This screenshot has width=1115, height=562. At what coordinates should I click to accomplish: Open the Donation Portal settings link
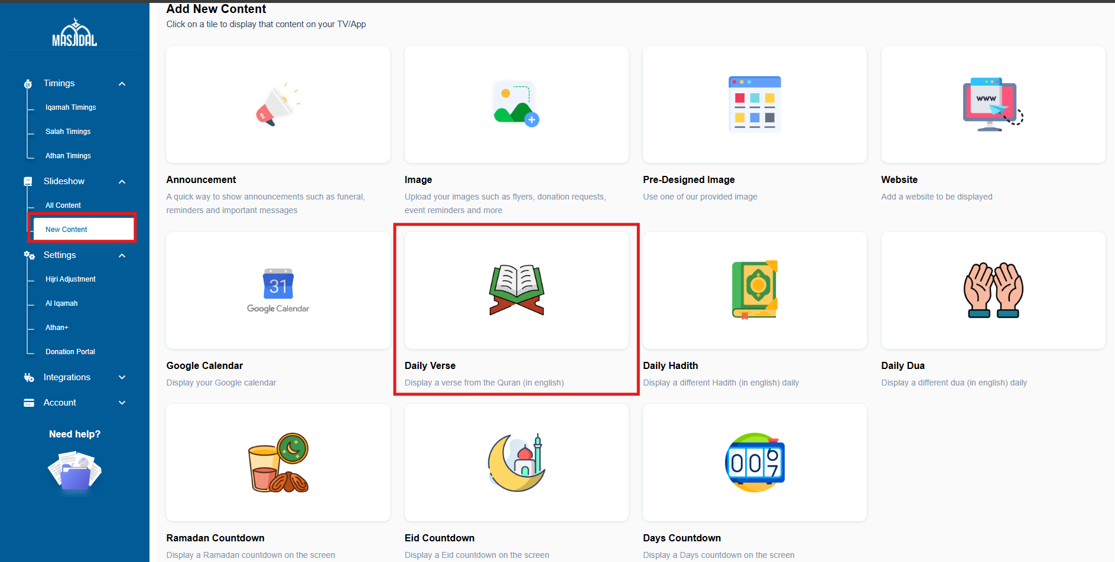click(x=70, y=352)
